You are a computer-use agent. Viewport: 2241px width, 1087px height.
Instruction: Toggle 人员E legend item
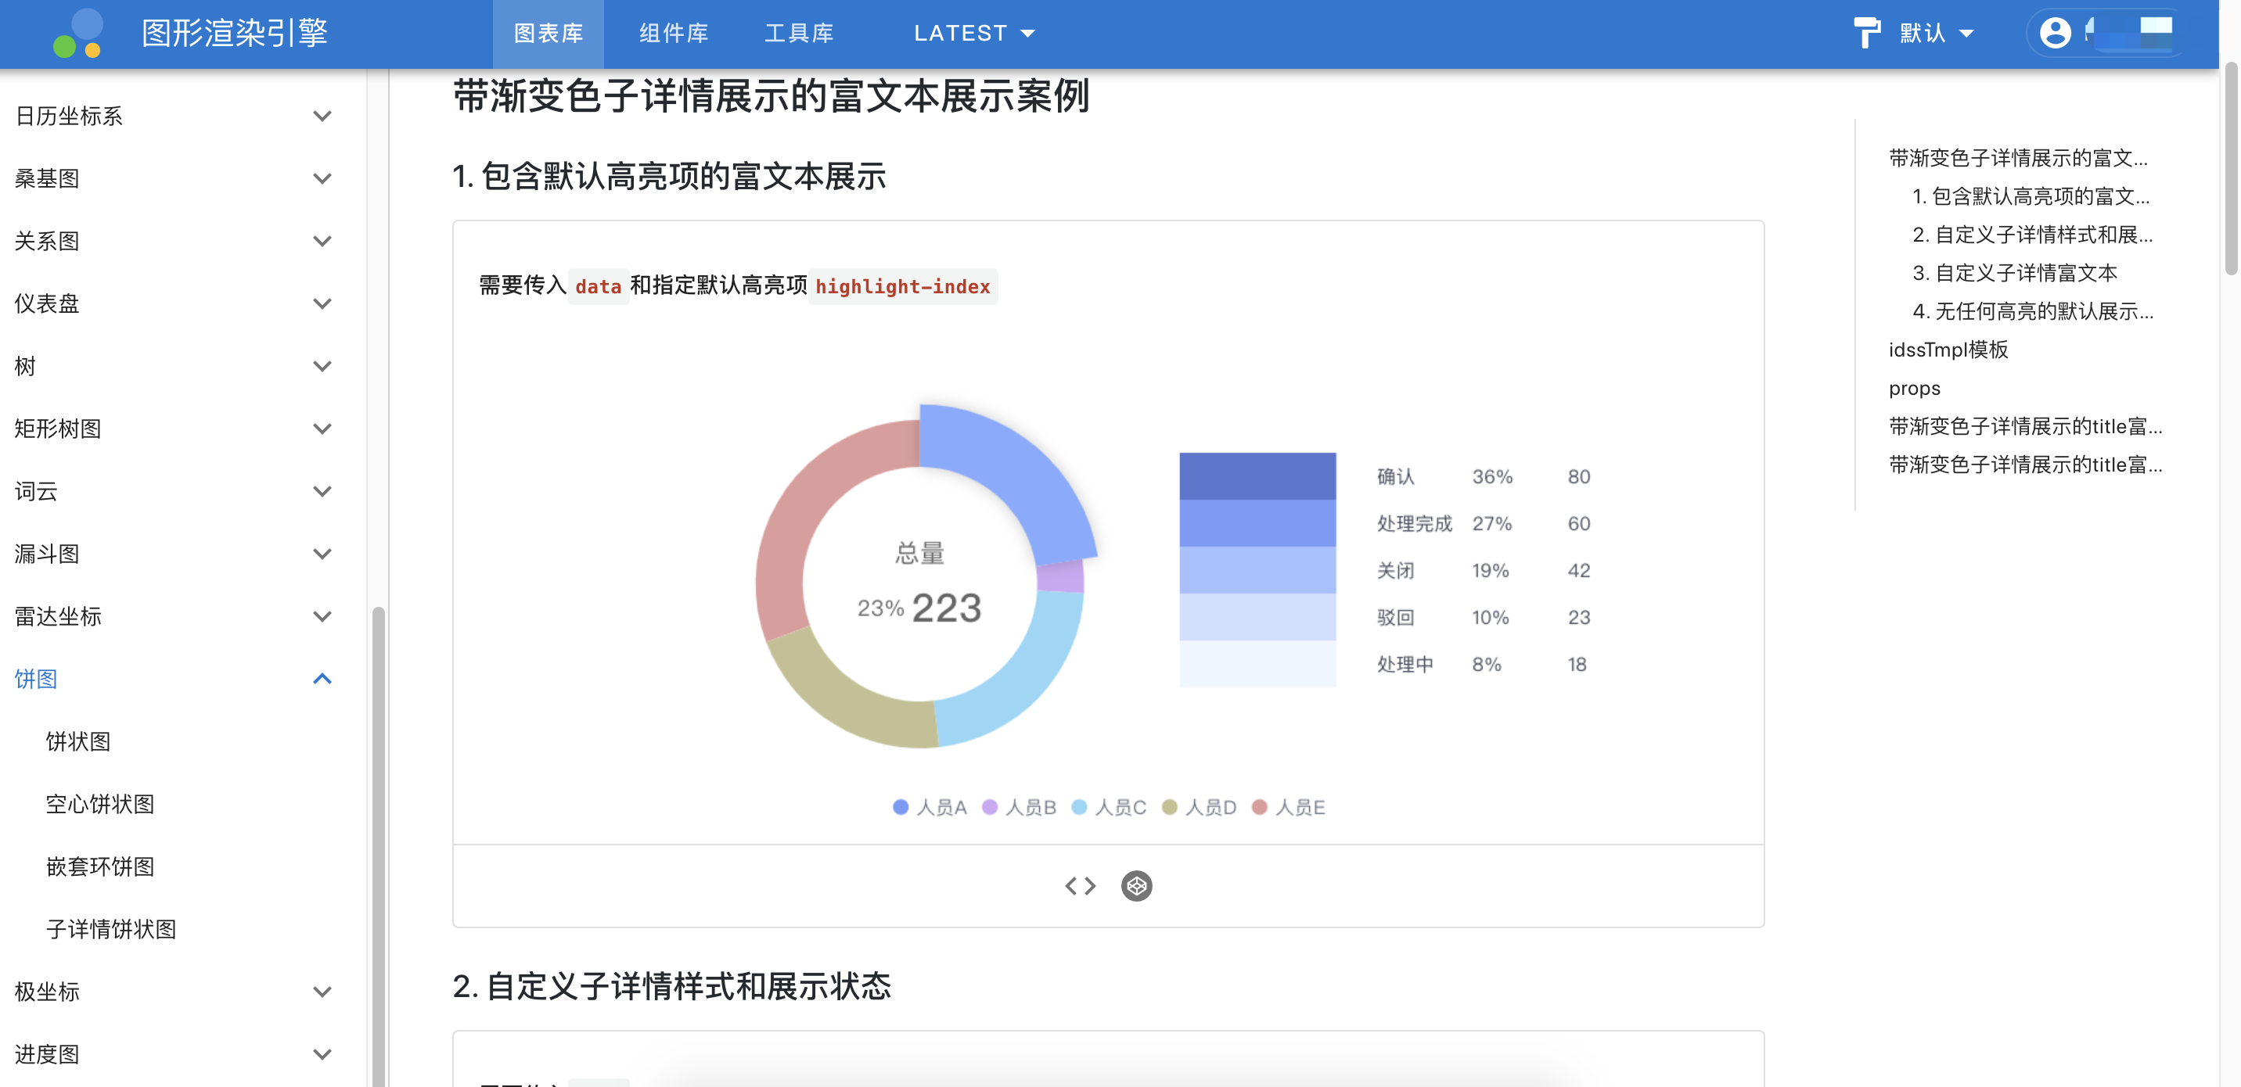tap(1289, 807)
